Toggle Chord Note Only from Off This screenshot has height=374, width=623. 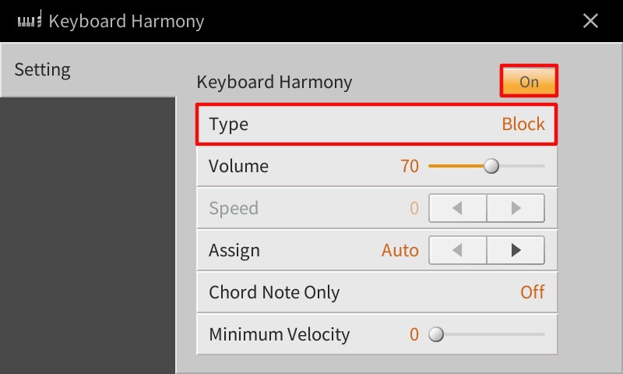532,292
